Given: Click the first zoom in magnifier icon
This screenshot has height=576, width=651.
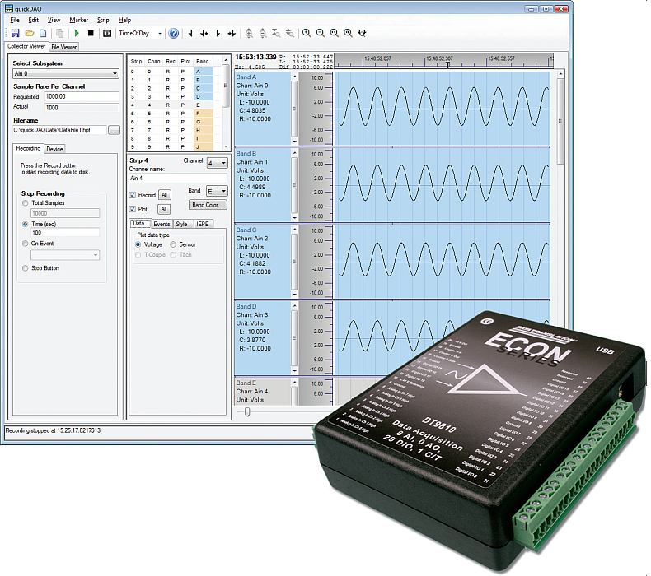Looking at the screenshot, I should click(x=307, y=34).
